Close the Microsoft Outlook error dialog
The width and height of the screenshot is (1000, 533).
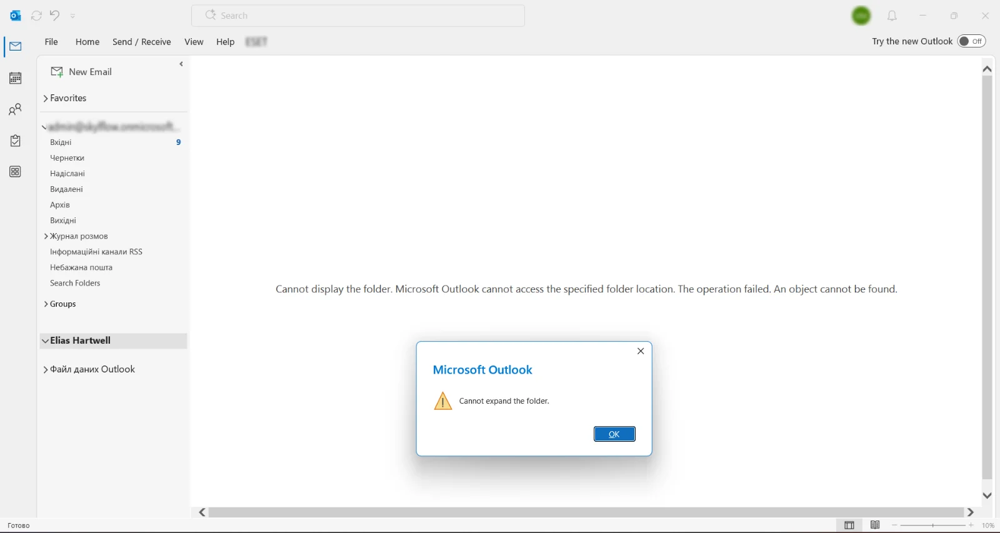pyautogui.click(x=641, y=351)
